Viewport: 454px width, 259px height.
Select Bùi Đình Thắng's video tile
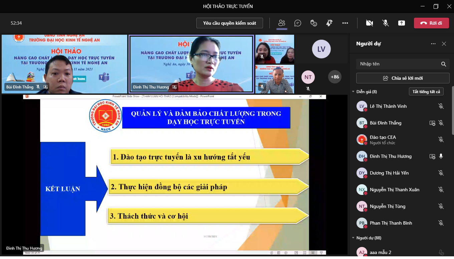click(x=64, y=64)
